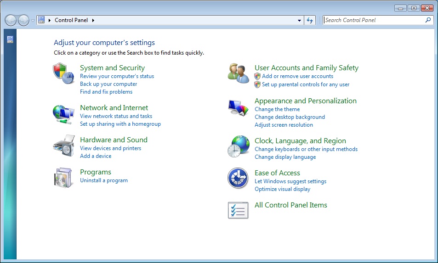Screen dimensions: 438x263
Task: Click Set up sharing with a homegroup
Action: pyautogui.click(x=120, y=124)
